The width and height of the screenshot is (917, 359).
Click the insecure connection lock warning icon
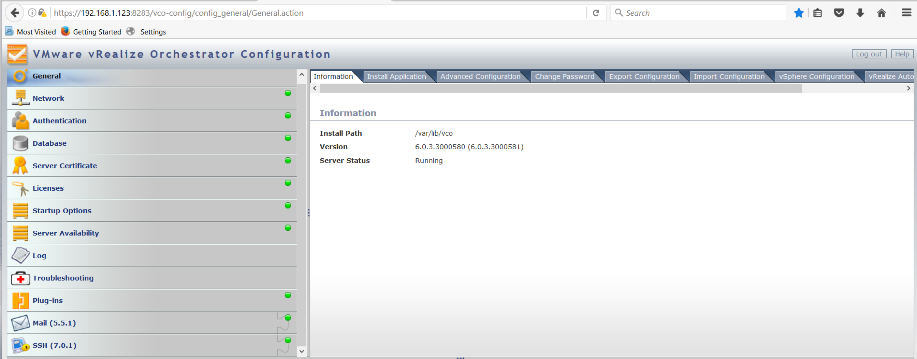[x=42, y=13]
